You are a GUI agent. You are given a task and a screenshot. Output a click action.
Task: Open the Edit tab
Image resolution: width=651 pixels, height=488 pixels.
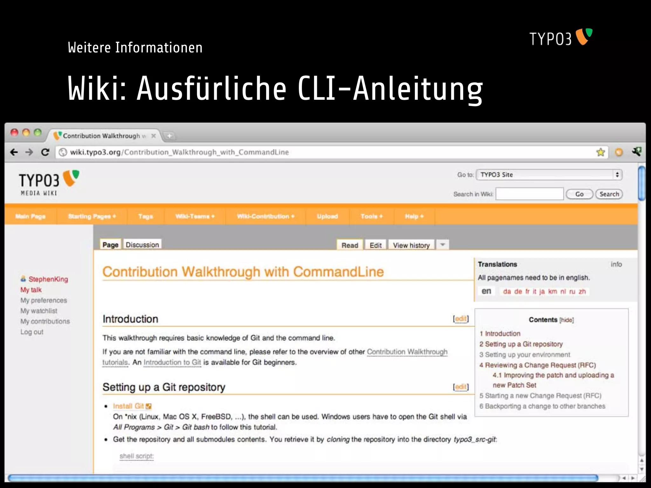coord(376,245)
